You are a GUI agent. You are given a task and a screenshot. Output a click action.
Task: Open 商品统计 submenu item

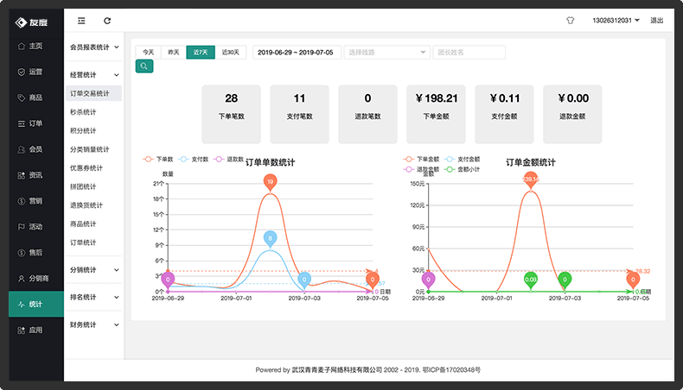(x=93, y=224)
